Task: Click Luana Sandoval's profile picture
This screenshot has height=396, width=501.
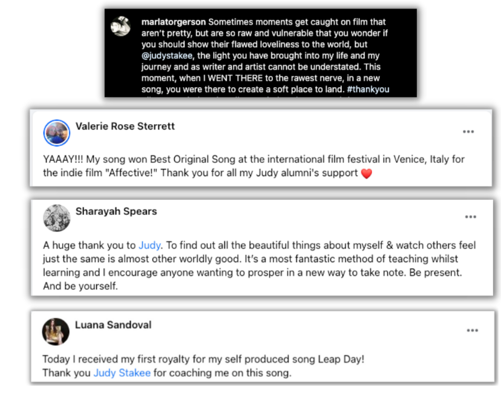Action: (x=55, y=331)
